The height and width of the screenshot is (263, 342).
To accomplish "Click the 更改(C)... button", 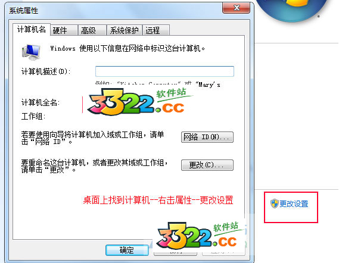I will [x=207, y=165].
